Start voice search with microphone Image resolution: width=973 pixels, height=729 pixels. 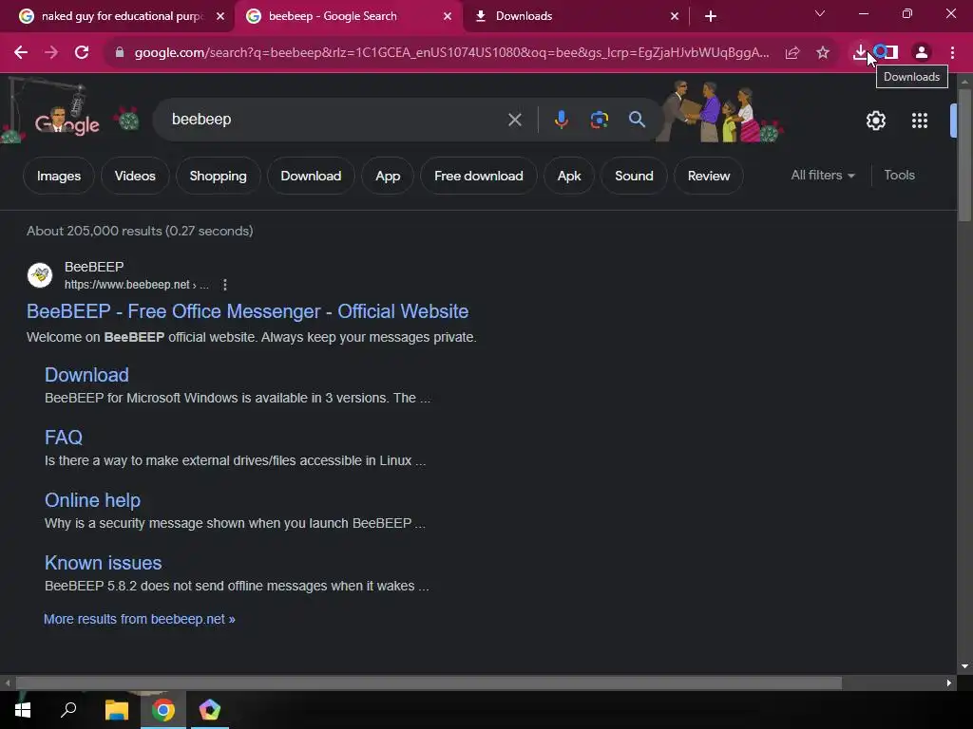pyautogui.click(x=561, y=120)
